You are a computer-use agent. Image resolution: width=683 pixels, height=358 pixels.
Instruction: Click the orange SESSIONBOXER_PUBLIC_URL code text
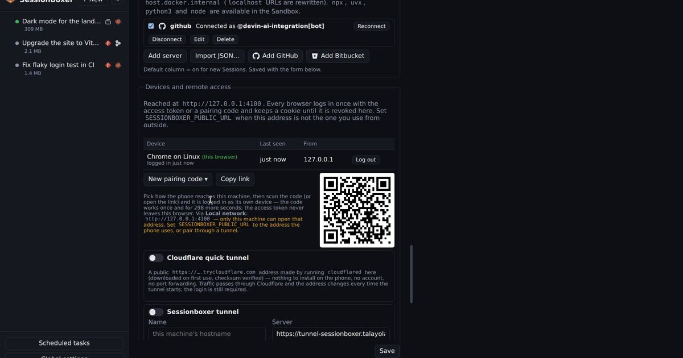pos(214,225)
